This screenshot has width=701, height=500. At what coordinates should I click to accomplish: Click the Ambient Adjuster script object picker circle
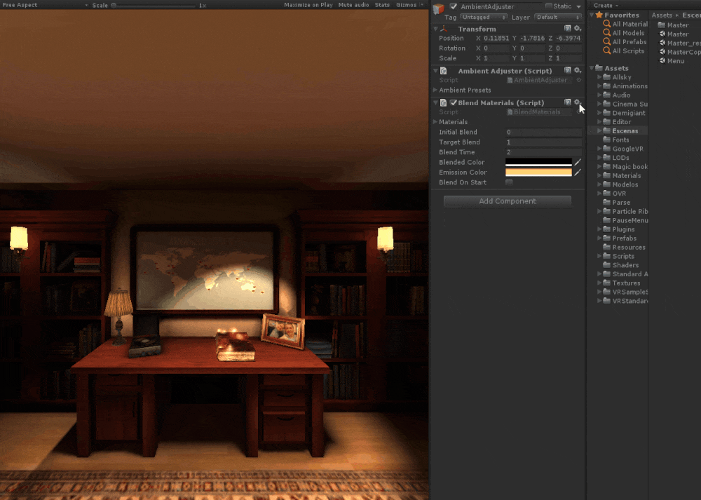click(578, 80)
